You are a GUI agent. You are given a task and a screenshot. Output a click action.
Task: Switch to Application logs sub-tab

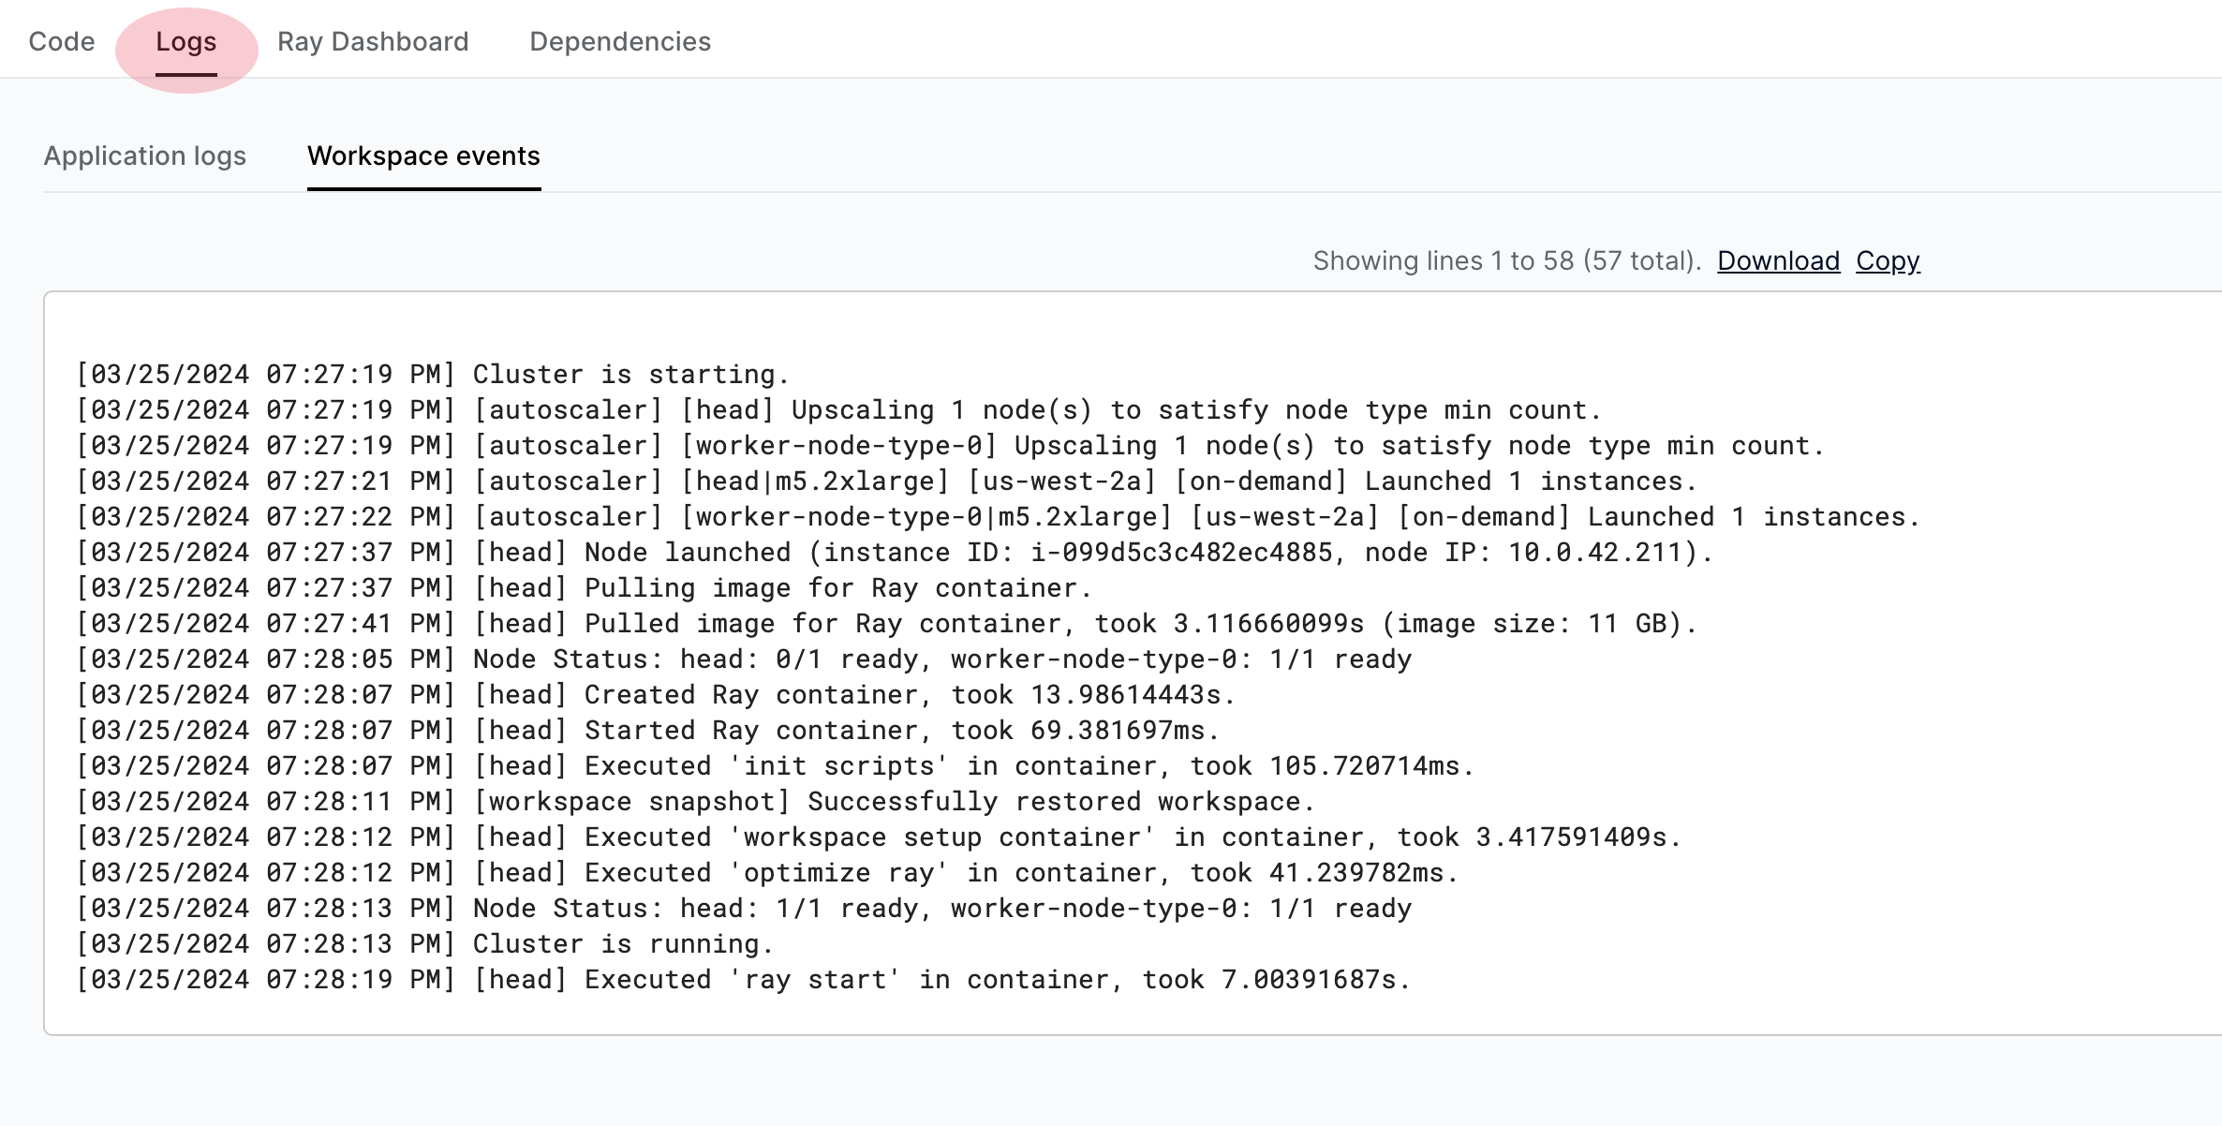click(145, 156)
